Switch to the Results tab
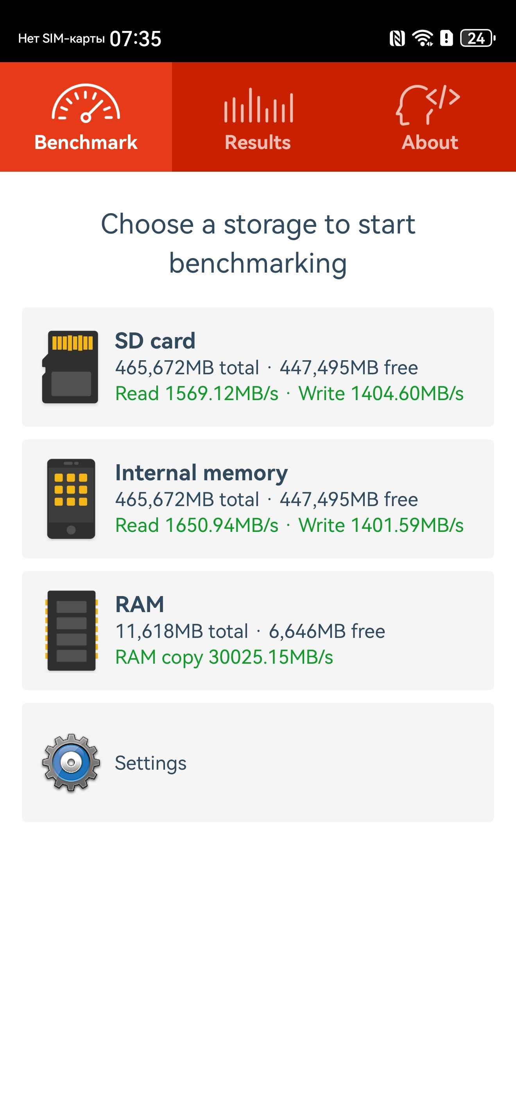 coord(258,142)
